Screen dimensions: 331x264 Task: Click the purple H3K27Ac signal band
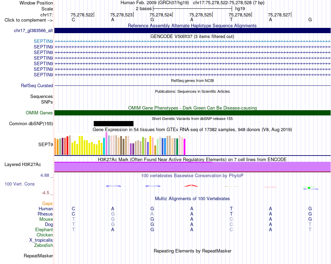click(x=193, y=167)
